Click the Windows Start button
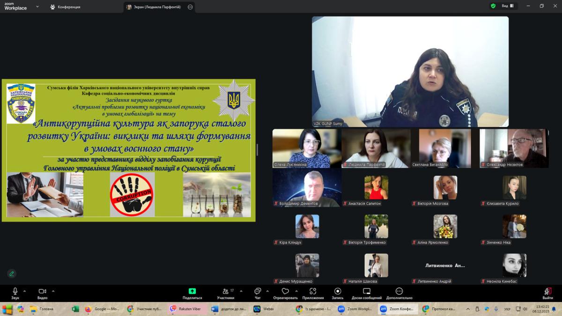This screenshot has height=316, width=562. [x=7, y=309]
